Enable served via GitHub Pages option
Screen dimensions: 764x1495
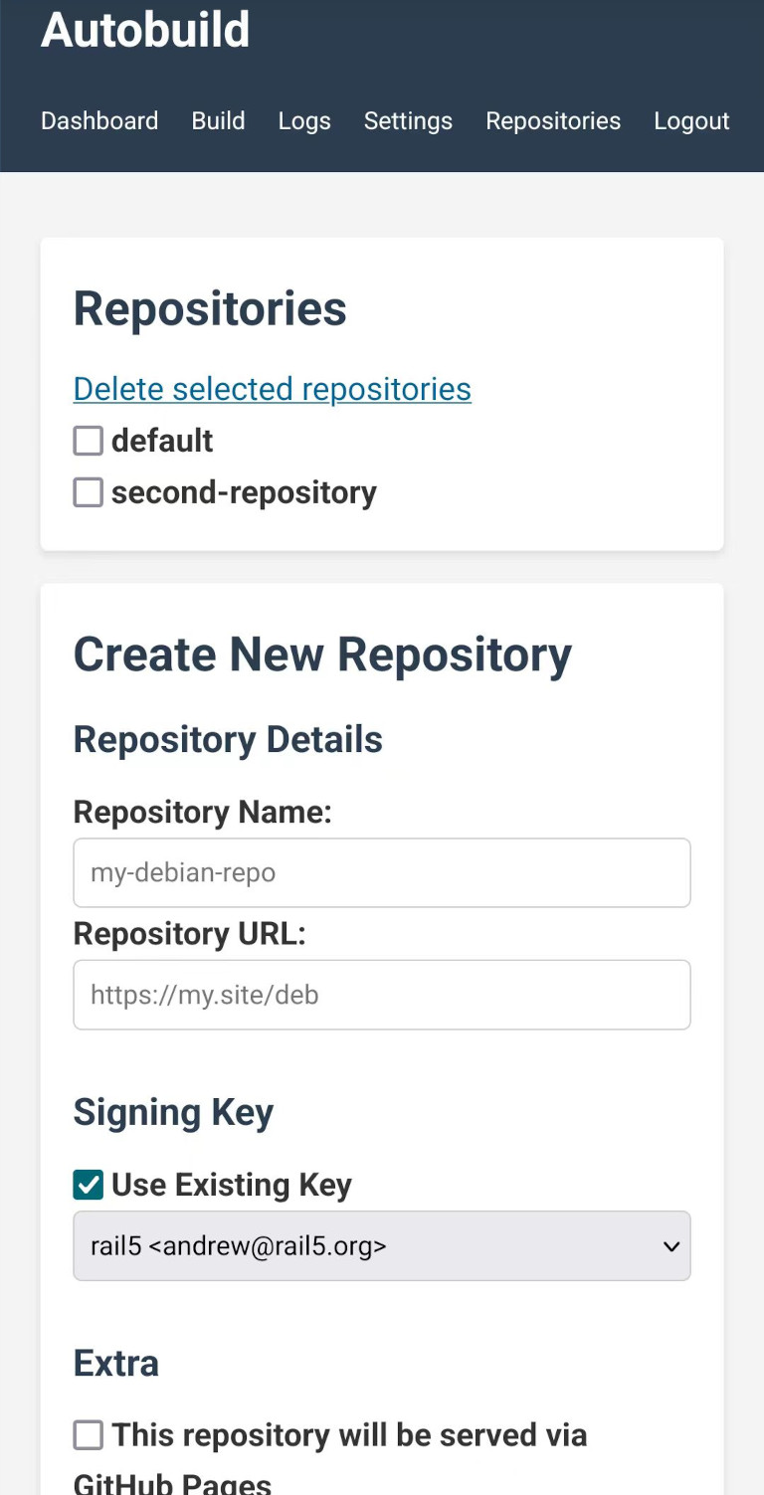pos(89,1435)
